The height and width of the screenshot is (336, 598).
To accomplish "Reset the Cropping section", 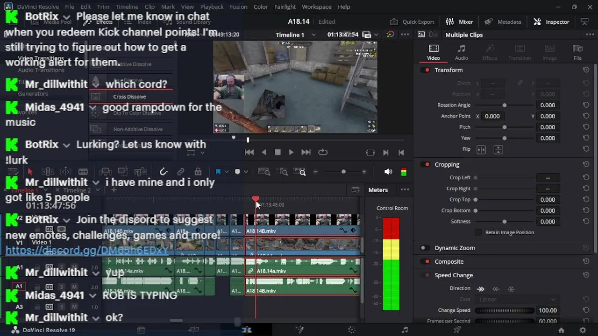I will click(x=586, y=164).
